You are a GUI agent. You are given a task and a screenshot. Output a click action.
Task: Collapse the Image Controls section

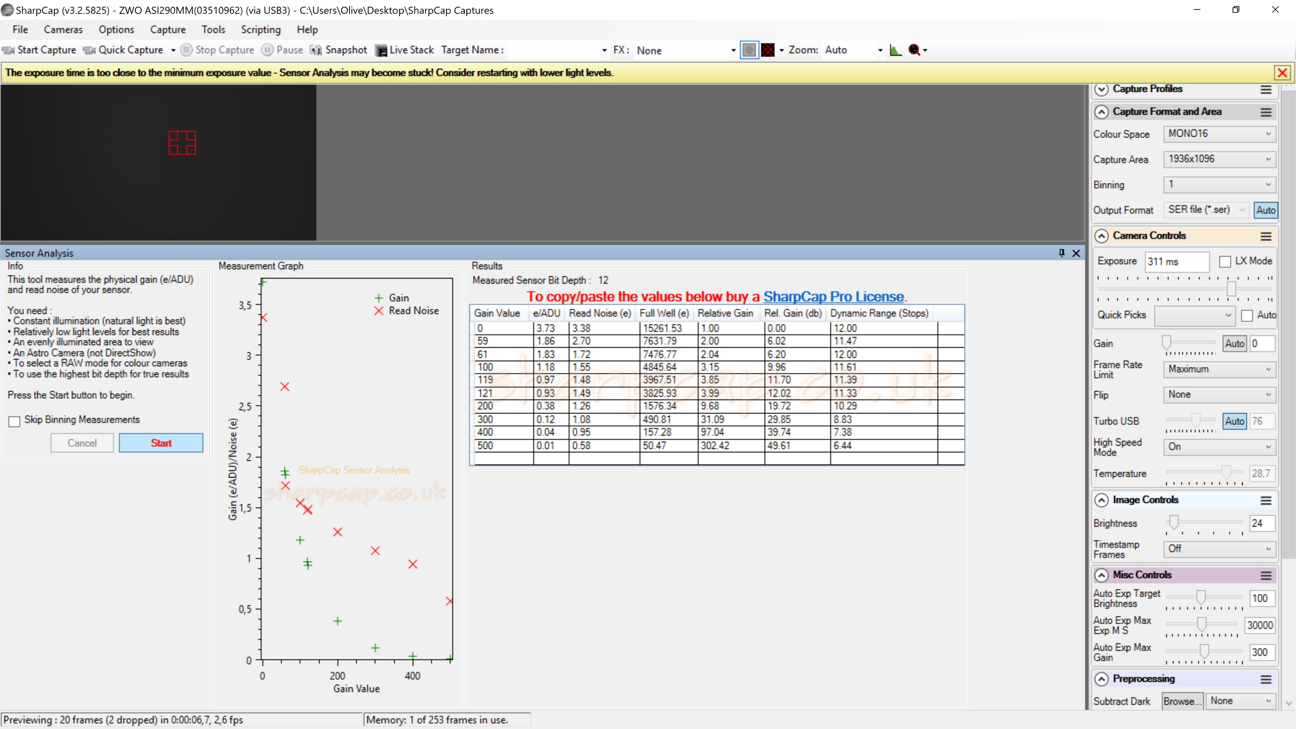(1101, 500)
